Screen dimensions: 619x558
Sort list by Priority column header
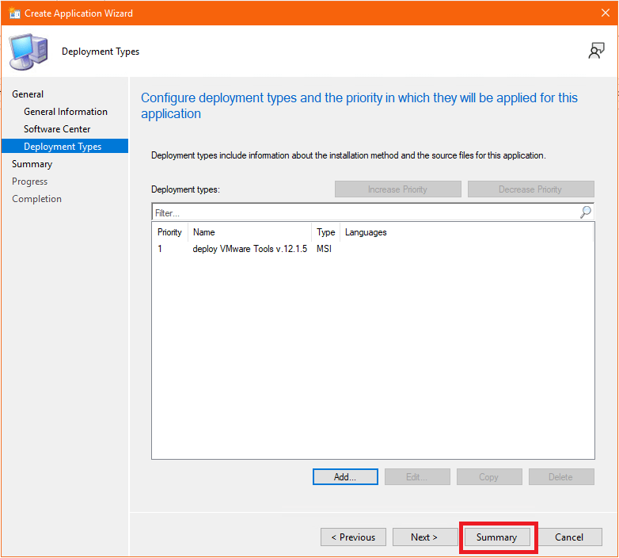pyautogui.click(x=169, y=232)
